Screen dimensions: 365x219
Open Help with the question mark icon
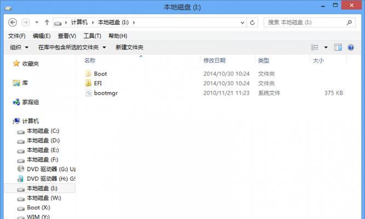click(351, 48)
